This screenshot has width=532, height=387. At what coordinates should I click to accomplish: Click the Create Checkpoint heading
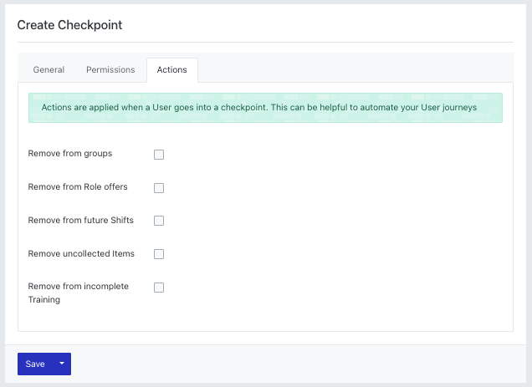click(69, 25)
